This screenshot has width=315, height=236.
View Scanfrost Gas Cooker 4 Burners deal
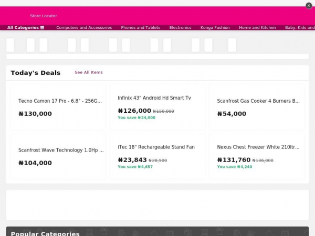(258, 101)
